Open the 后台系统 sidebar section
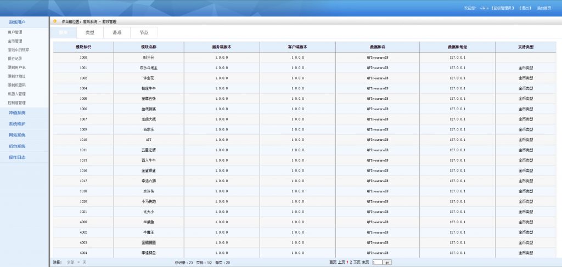 pyautogui.click(x=17, y=146)
